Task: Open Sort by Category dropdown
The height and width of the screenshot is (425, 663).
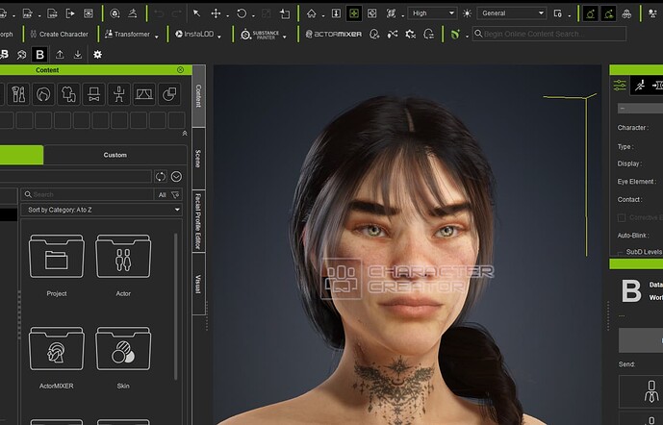Action: click(101, 210)
